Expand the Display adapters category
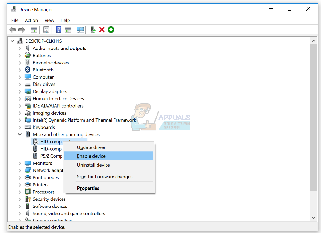The width and height of the screenshot is (321, 233). (20, 91)
